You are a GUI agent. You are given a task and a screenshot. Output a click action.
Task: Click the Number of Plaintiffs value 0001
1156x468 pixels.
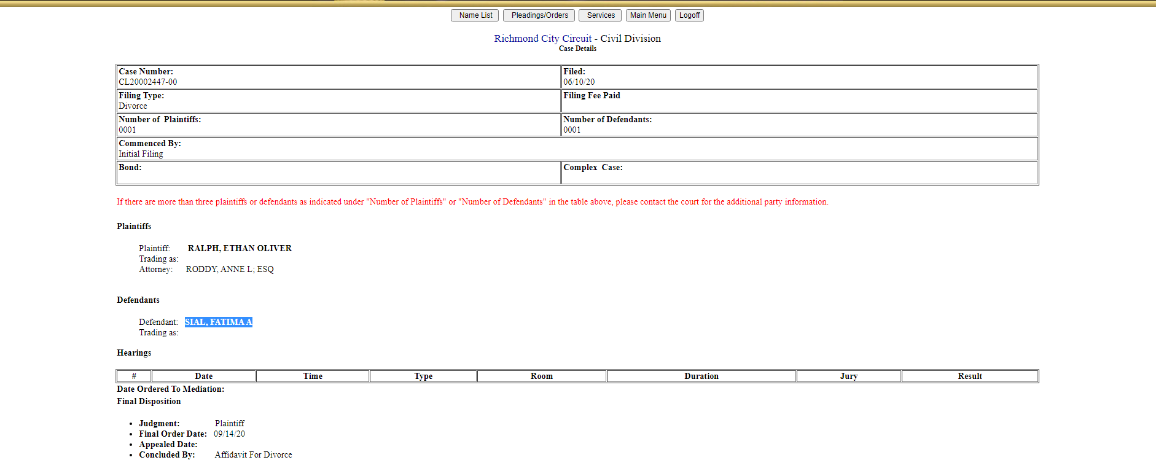[x=127, y=130]
